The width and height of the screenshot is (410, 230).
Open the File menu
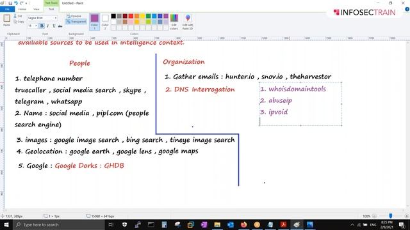7,9
